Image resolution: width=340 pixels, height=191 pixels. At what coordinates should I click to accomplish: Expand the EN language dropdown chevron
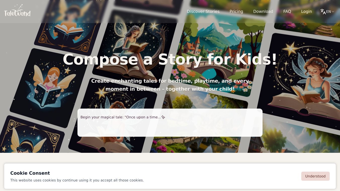pyautogui.click(x=333, y=12)
